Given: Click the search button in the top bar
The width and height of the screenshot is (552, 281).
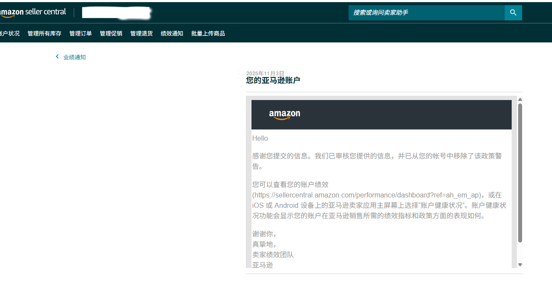Looking at the screenshot, I should tap(513, 13).
